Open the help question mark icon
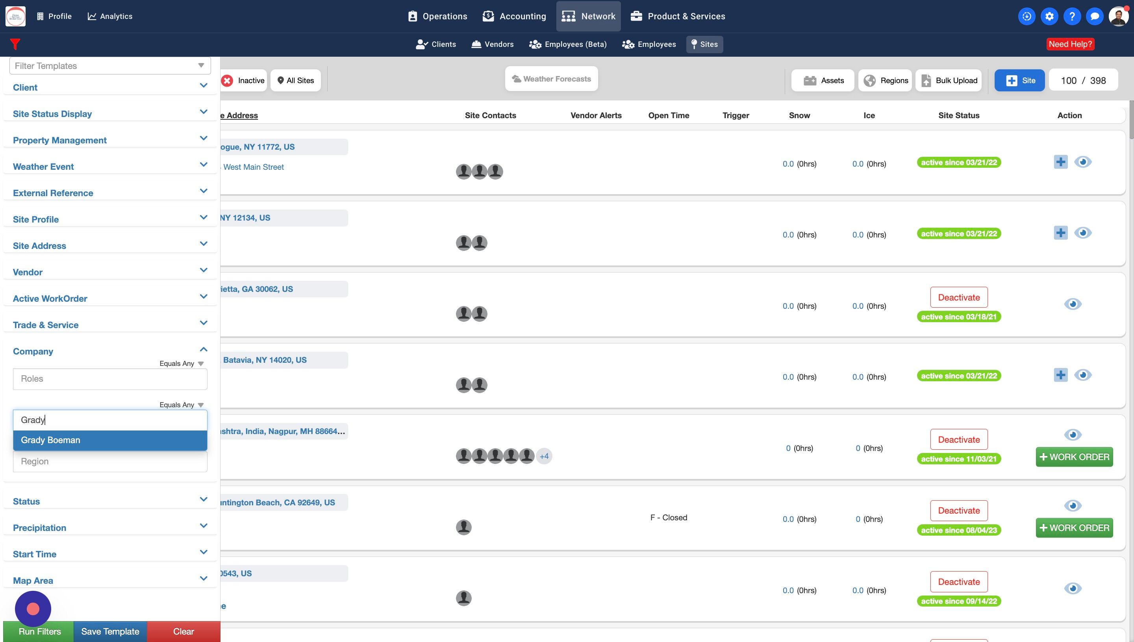 (1071, 16)
